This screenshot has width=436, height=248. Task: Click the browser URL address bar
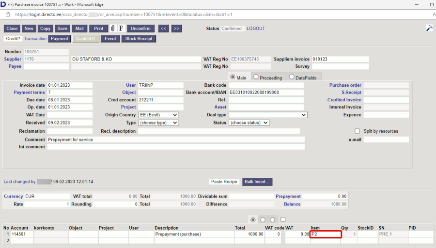(124, 14)
